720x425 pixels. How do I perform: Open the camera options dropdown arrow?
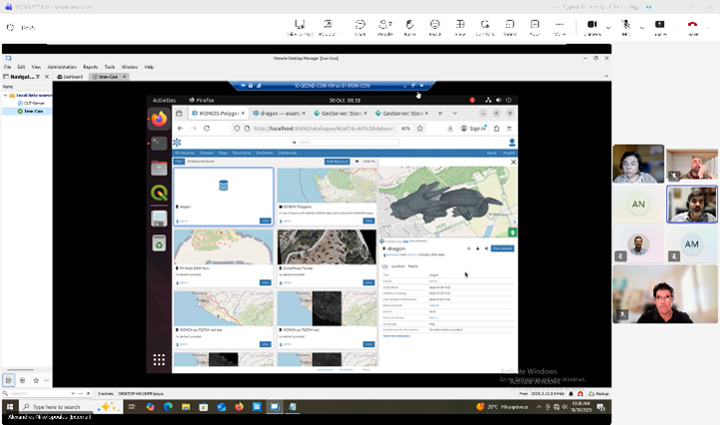[x=608, y=25]
